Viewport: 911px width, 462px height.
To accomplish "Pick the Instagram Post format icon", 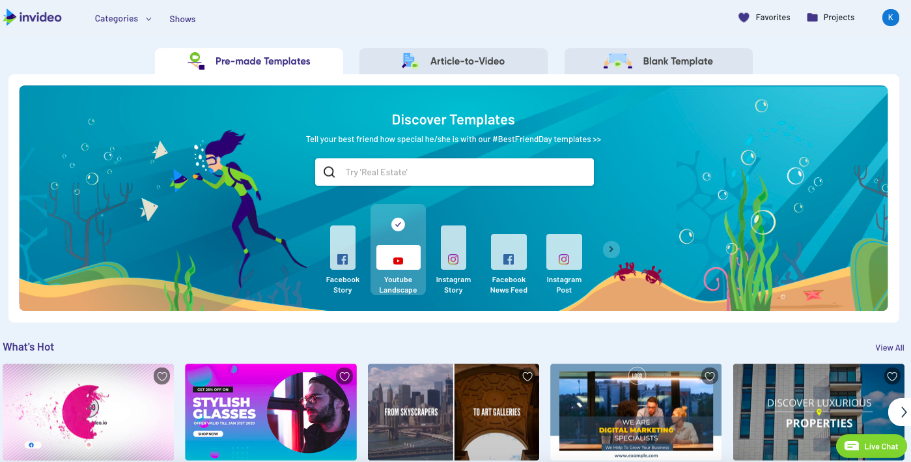I will 564,259.
